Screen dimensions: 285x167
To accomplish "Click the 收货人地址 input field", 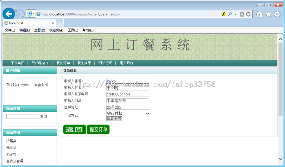I will pos(128,101).
